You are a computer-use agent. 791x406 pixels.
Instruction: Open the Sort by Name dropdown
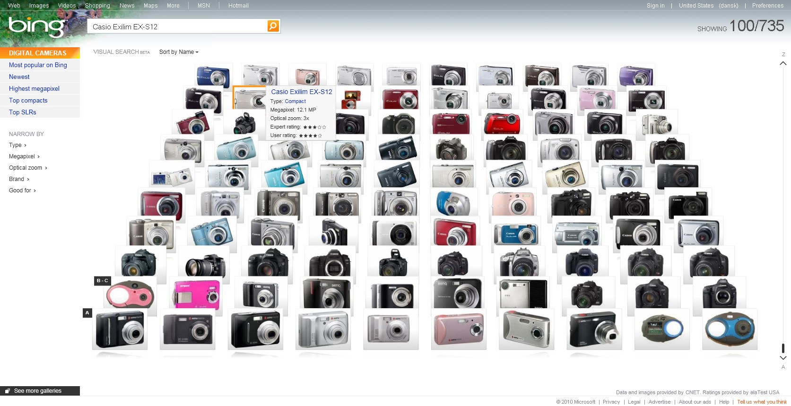[179, 52]
